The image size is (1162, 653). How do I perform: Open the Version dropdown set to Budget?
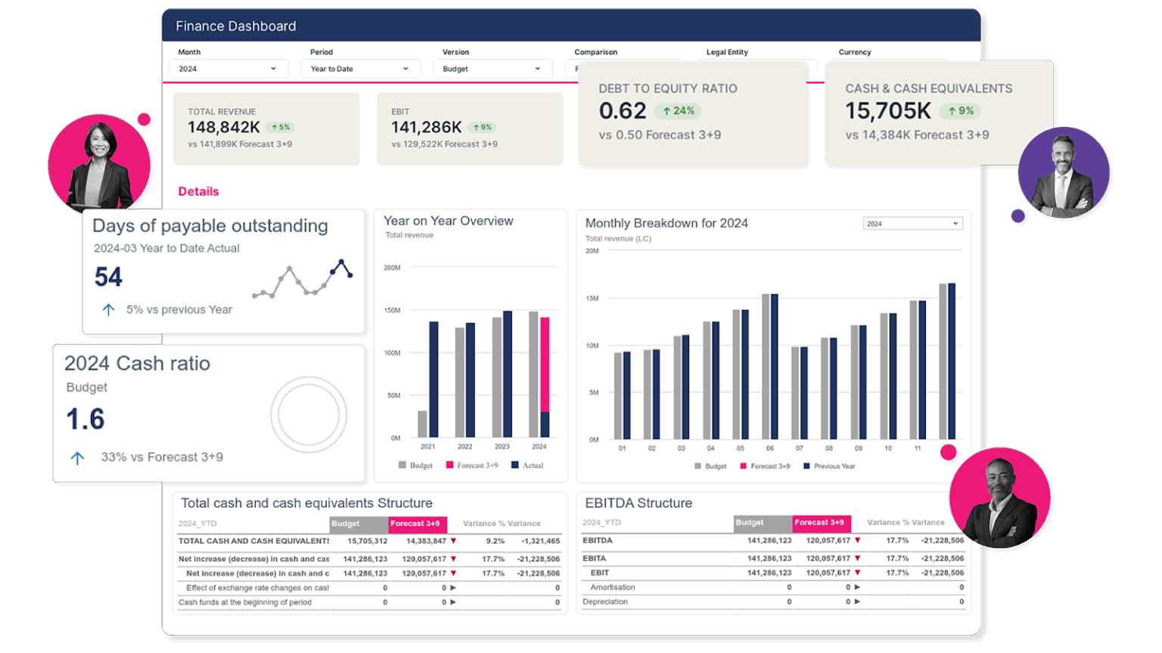492,68
